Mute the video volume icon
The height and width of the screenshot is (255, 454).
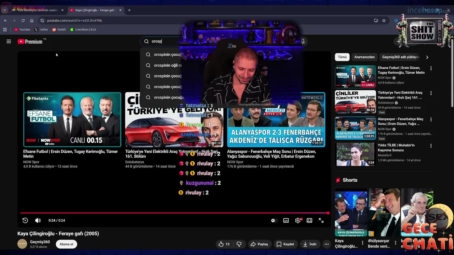[38, 220]
